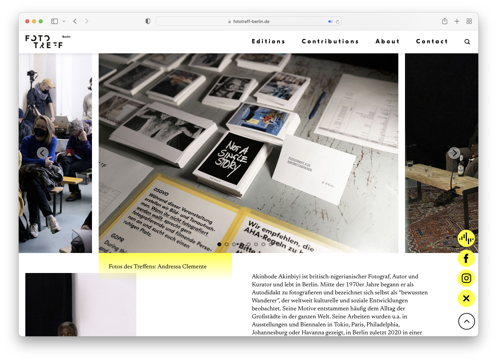Expand the sidebar options dropdown arrow
This screenshot has width=497, height=361.
tap(64, 21)
